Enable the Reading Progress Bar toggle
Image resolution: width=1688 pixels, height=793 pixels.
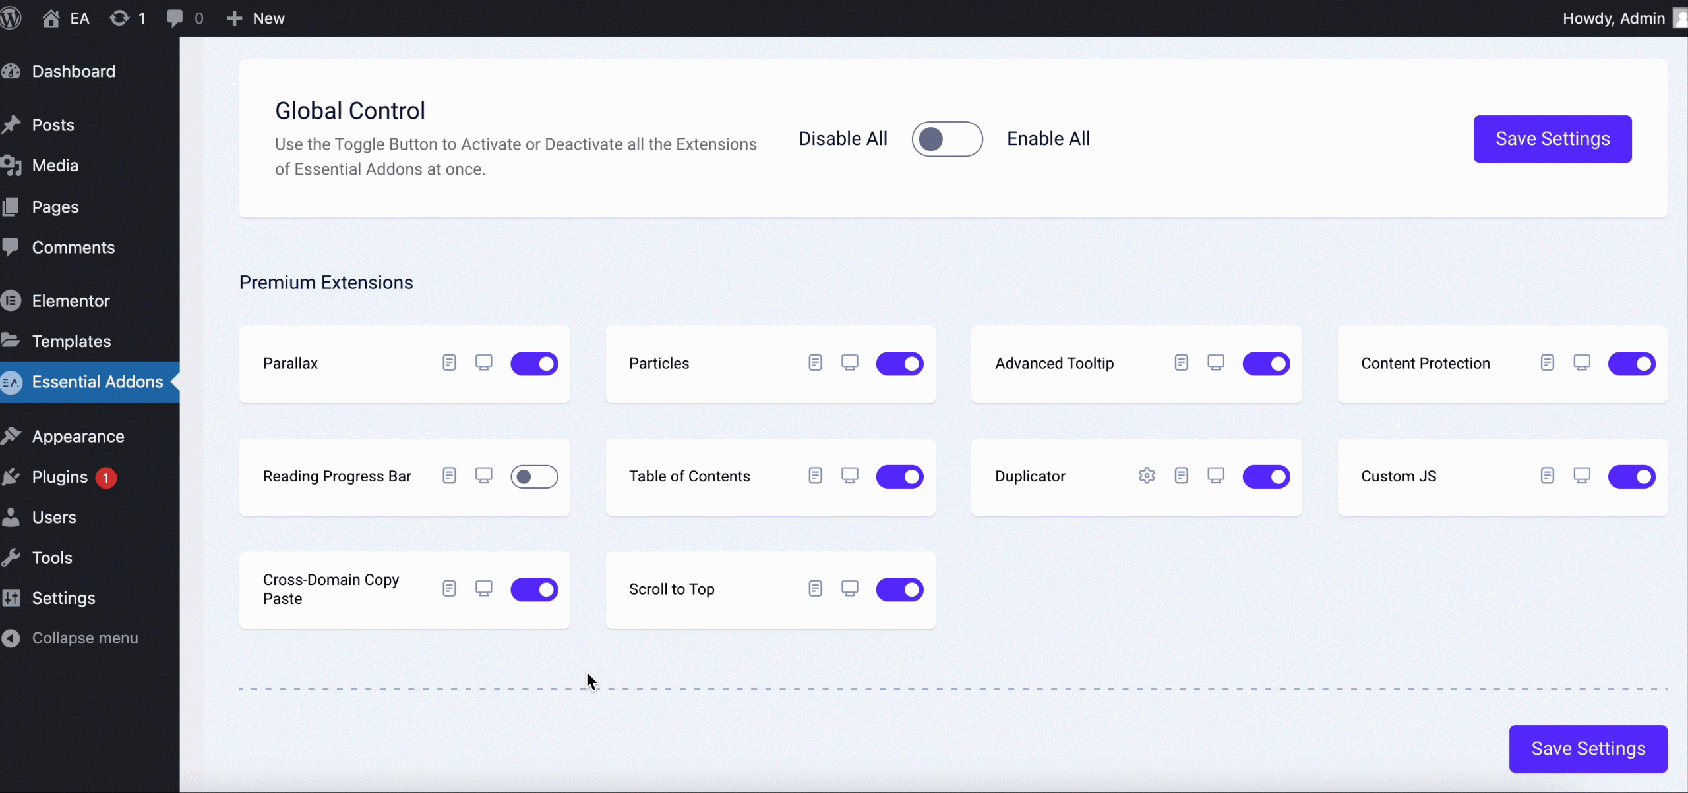click(534, 476)
